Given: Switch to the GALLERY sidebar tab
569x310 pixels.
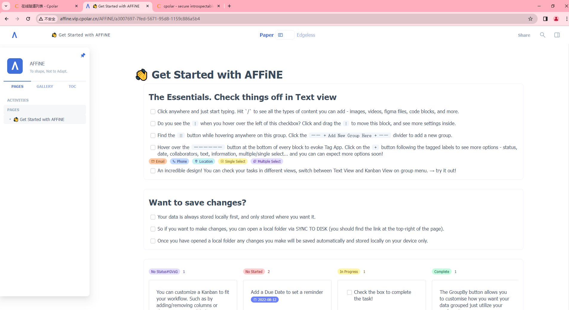Looking at the screenshot, I should pyautogui.click(x=45, y=86).
